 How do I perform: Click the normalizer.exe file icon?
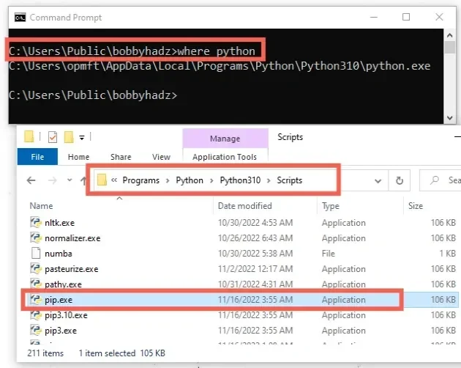(36, 238)
